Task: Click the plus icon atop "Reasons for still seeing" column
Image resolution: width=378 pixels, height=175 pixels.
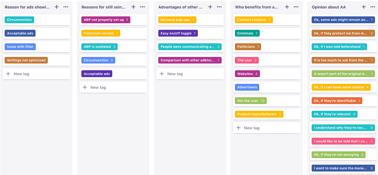Action: point(133,7)
